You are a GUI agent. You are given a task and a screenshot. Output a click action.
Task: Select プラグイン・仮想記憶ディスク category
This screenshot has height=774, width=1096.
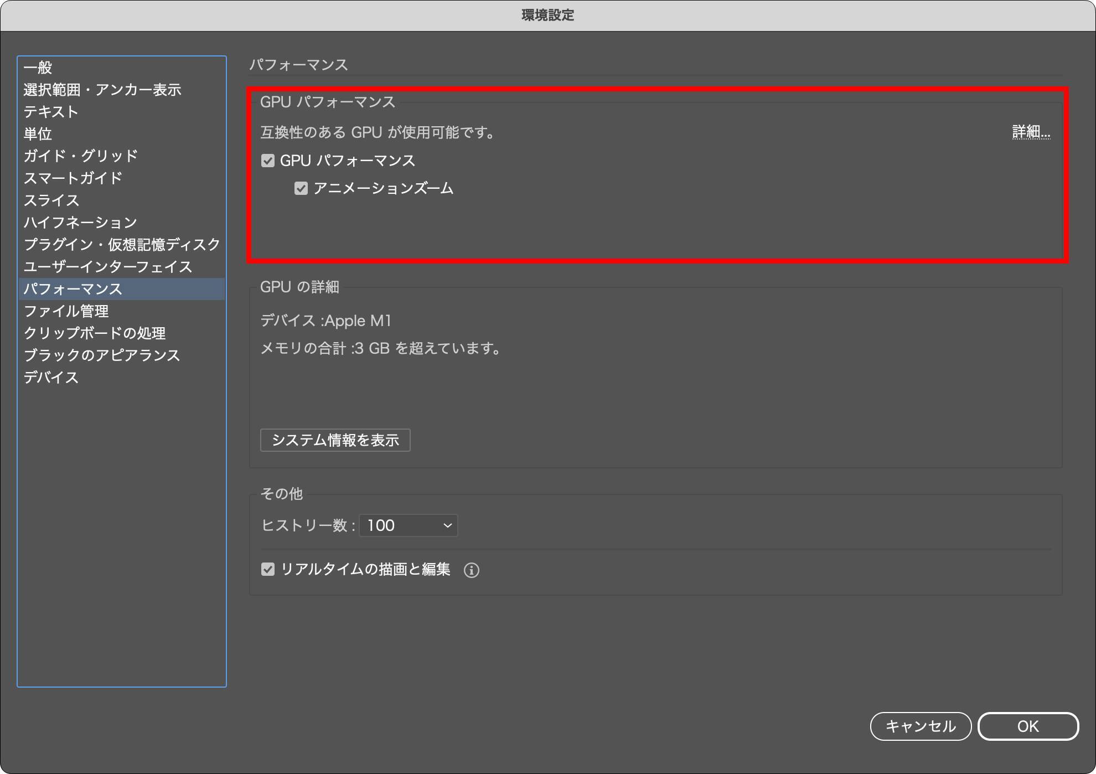pyautogui.click(x=122, y=245)
